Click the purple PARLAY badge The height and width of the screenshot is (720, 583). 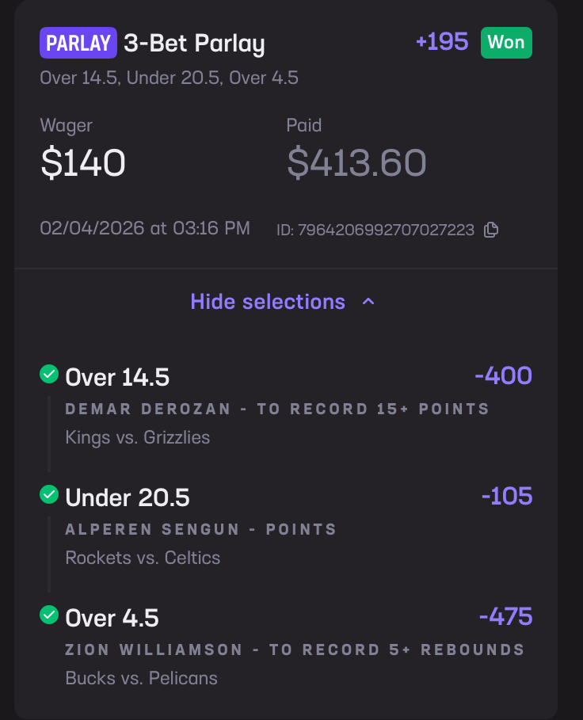[78, 43]
